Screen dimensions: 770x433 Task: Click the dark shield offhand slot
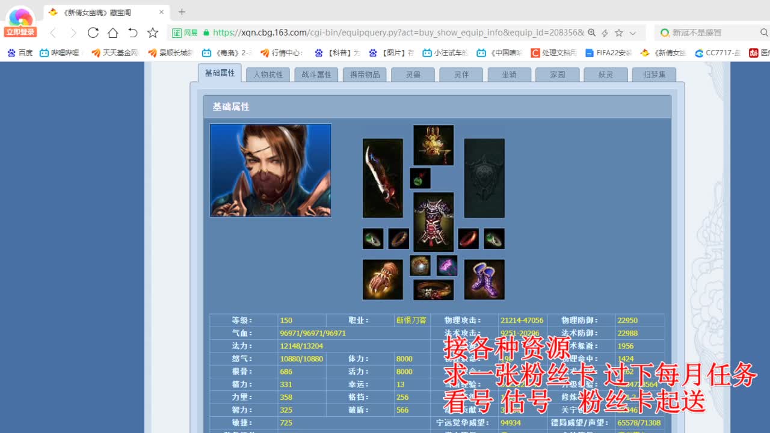[484, 178]
